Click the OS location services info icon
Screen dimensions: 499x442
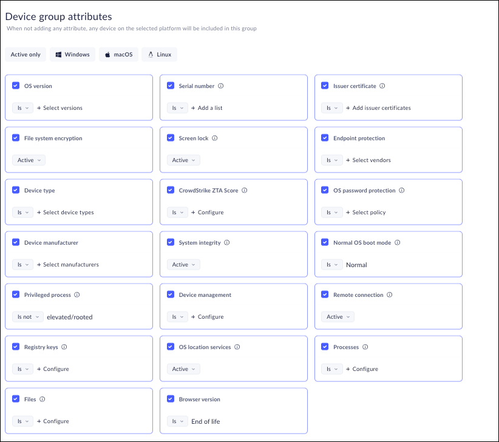point(237,347)
